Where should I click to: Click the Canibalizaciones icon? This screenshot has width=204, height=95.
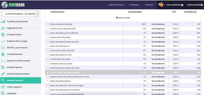pyautogui.click(x=3, y=54)
